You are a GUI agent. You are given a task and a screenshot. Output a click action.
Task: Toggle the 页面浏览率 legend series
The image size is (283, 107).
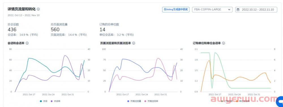point(151,101)
